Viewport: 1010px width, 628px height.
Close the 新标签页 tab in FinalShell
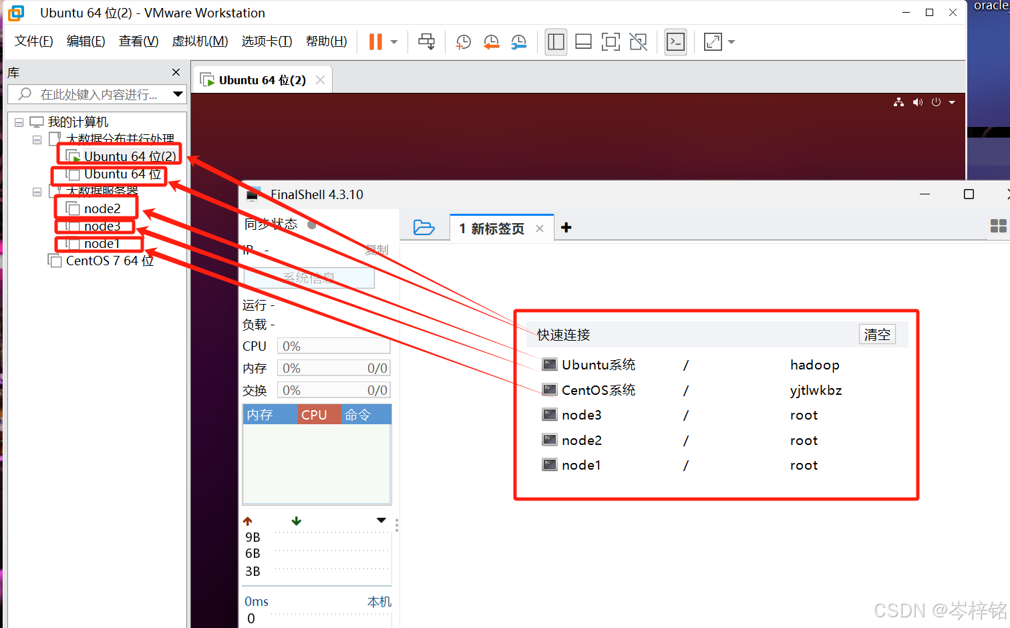click(x=540, y=228)
